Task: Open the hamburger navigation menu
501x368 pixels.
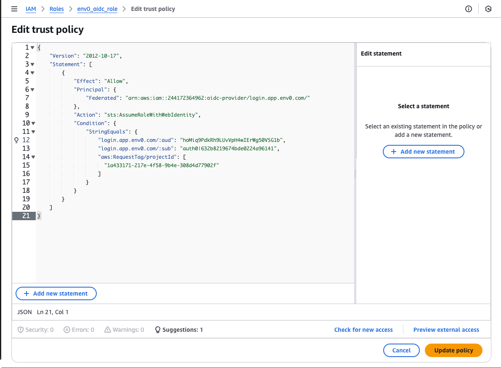Action: point(14,9)
